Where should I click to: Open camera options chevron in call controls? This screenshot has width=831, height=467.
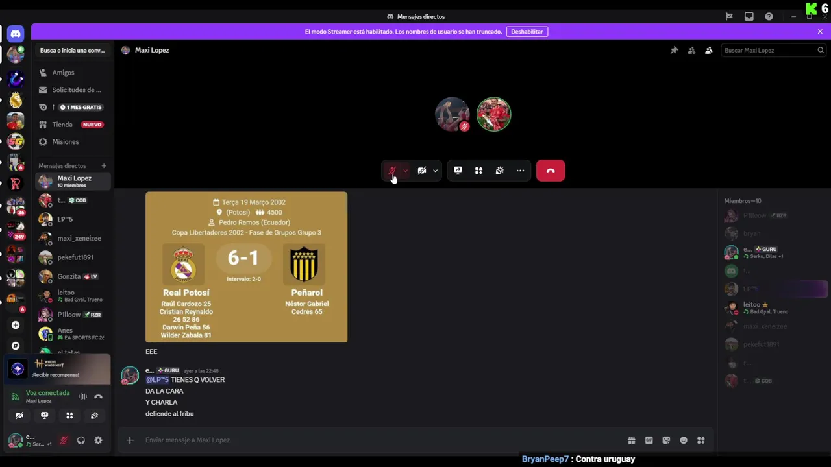pos(435,171)
